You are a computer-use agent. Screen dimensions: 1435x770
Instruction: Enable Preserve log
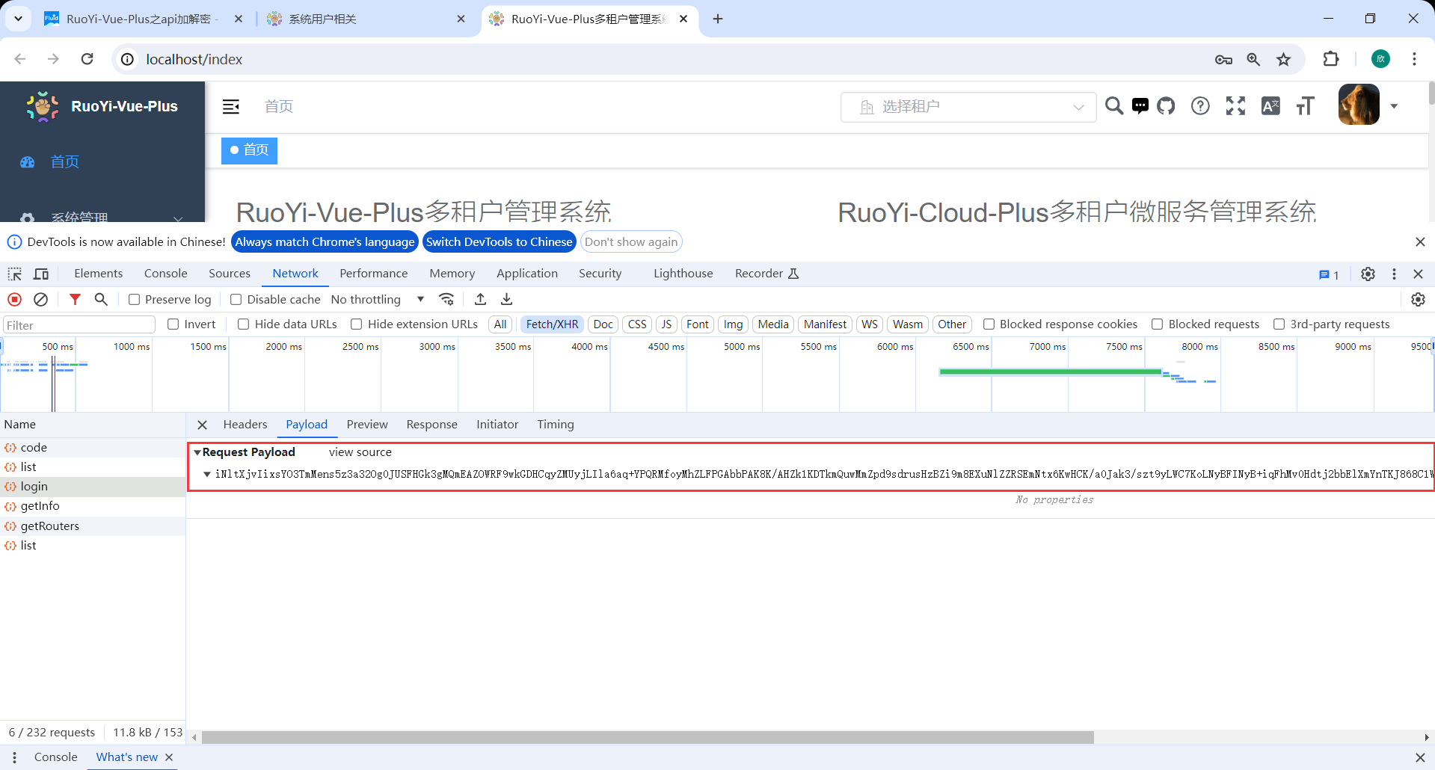click(135, 299)
